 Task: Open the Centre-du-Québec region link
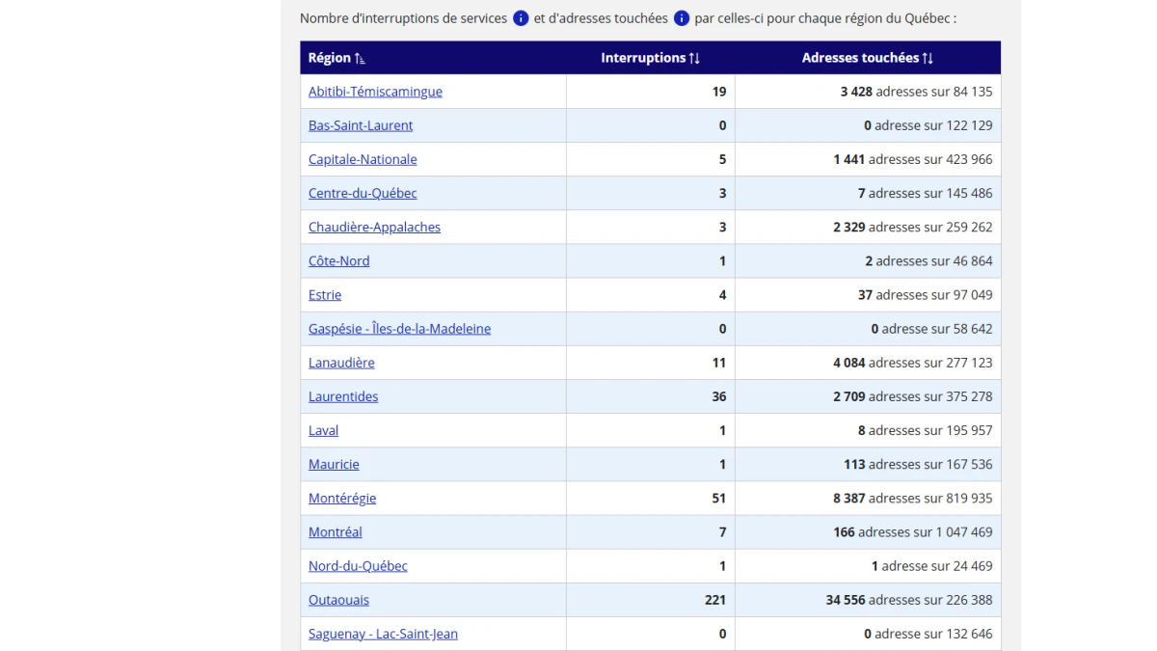363,193
